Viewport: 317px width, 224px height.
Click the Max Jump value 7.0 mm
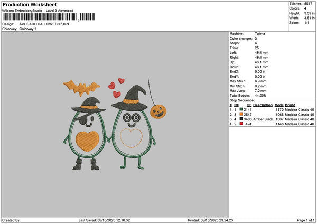260,90
